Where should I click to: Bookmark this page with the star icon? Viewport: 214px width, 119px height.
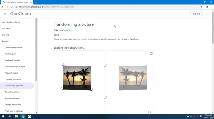pyautogui.click(x=201, y=7)
